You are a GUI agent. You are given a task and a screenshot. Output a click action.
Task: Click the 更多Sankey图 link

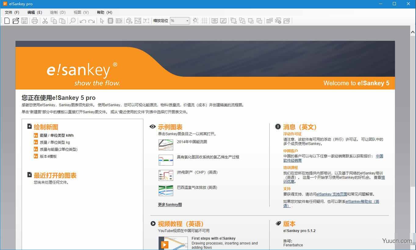point(170,204)
